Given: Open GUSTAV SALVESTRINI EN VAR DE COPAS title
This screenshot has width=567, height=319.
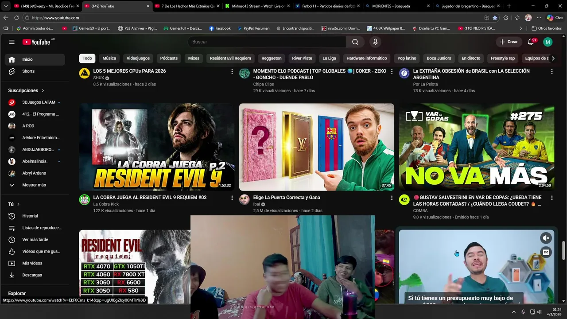Looking at the screenshot, I should click(x=477, y=201).
